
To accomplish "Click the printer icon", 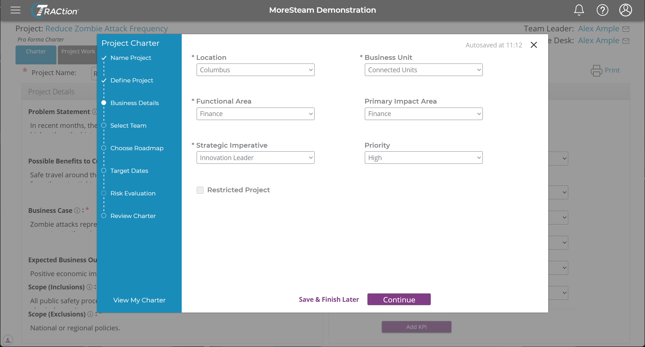I will pos(596,71).
